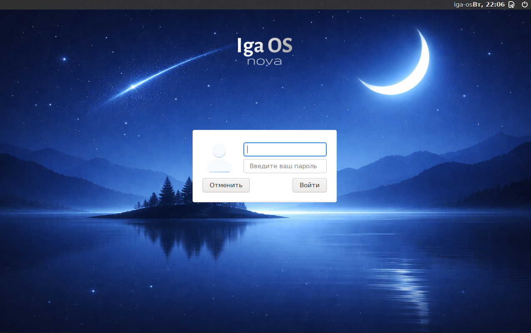531x333 pixels.
Task: Click the shooting star comet head
Action: [x=133, y=87]
